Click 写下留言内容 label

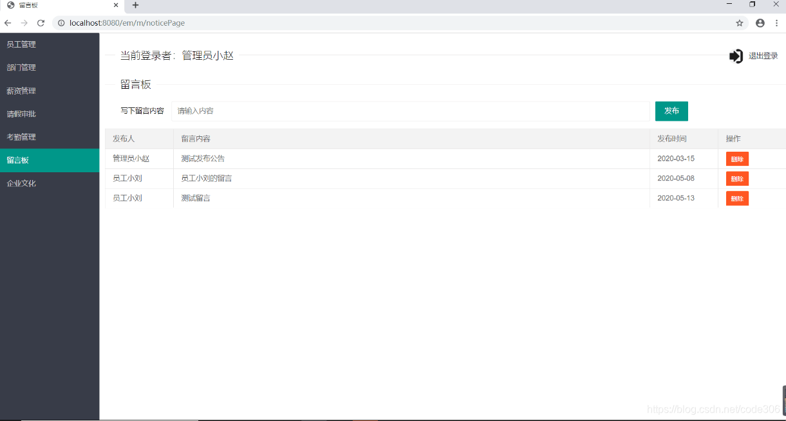142,111
